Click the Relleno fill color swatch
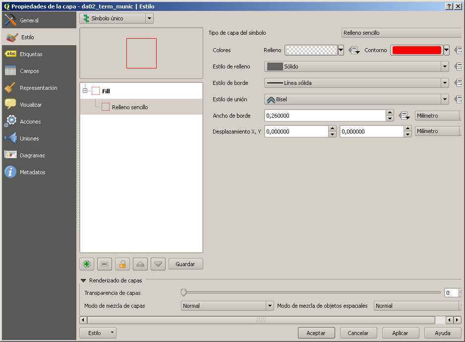 coord(311,50)
